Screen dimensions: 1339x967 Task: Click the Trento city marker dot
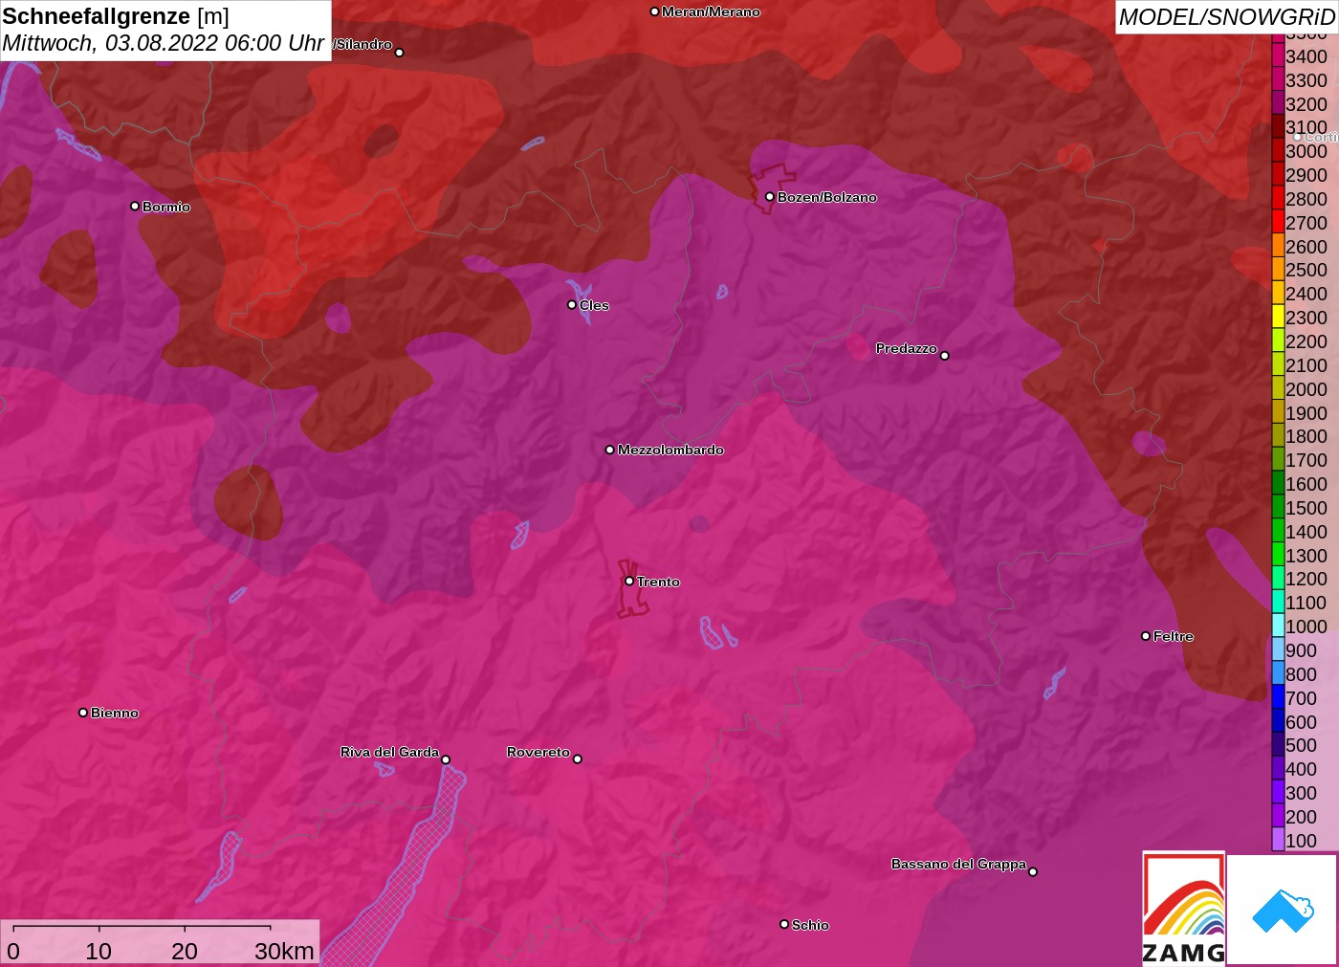pyautogui.click(x=629, y=581)
